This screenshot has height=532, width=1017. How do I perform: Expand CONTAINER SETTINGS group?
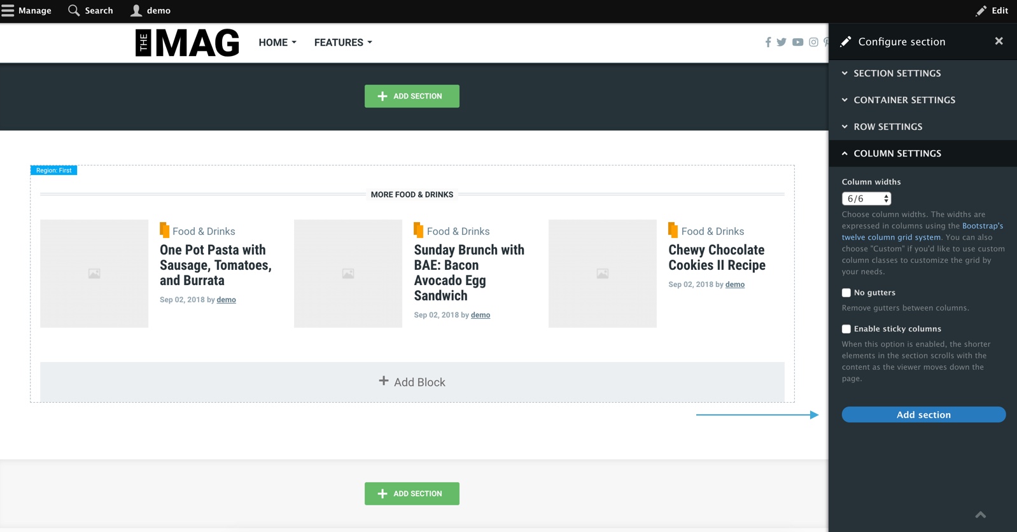[923, 100]
